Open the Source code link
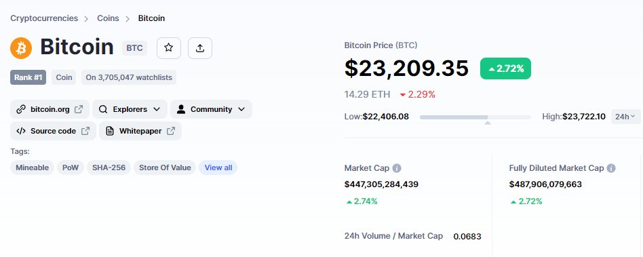 pos(54,131)
